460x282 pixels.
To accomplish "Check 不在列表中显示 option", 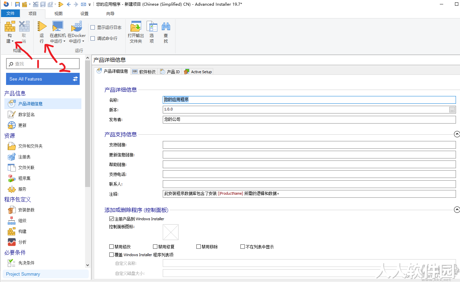I will (x=243, y=247).
